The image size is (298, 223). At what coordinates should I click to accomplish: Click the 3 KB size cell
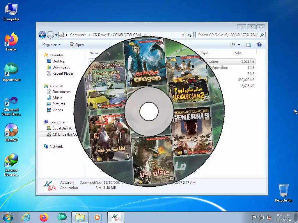(251, 74)
